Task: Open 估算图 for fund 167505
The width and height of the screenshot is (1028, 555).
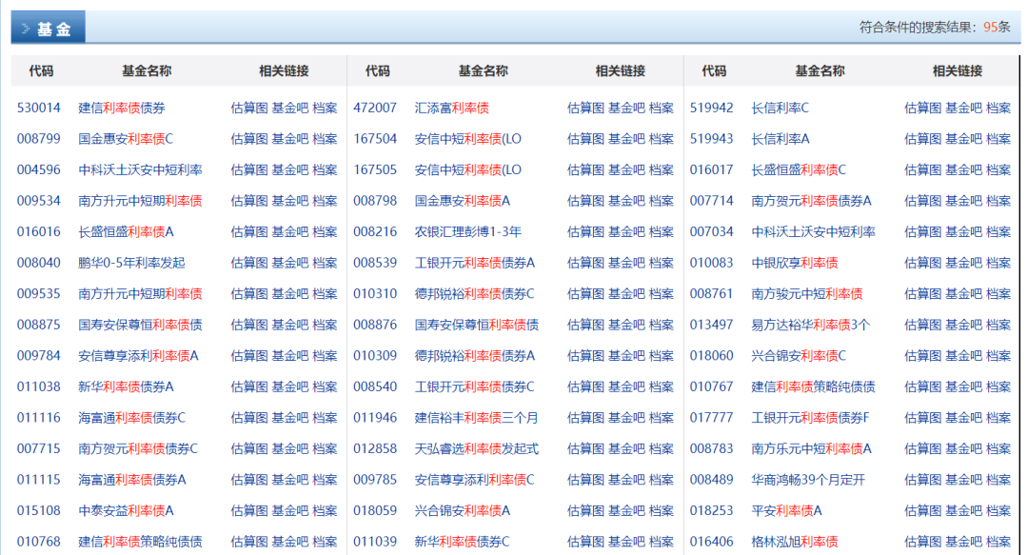Action: pos(585,169)
